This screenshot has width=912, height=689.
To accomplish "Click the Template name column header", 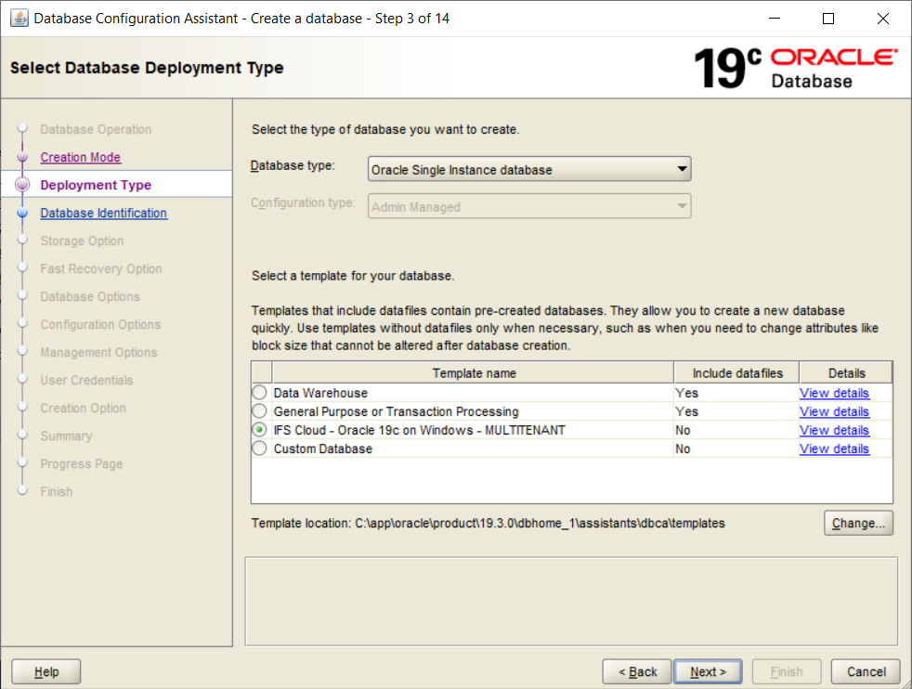I will [473, 373].
